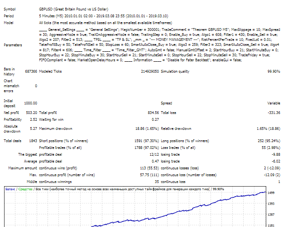Image resolution: width=283 pixels, height=227 pixels.
Task: Select the waiting for win value 0.27
Action: pyautogui.click(x=155, y=119)
